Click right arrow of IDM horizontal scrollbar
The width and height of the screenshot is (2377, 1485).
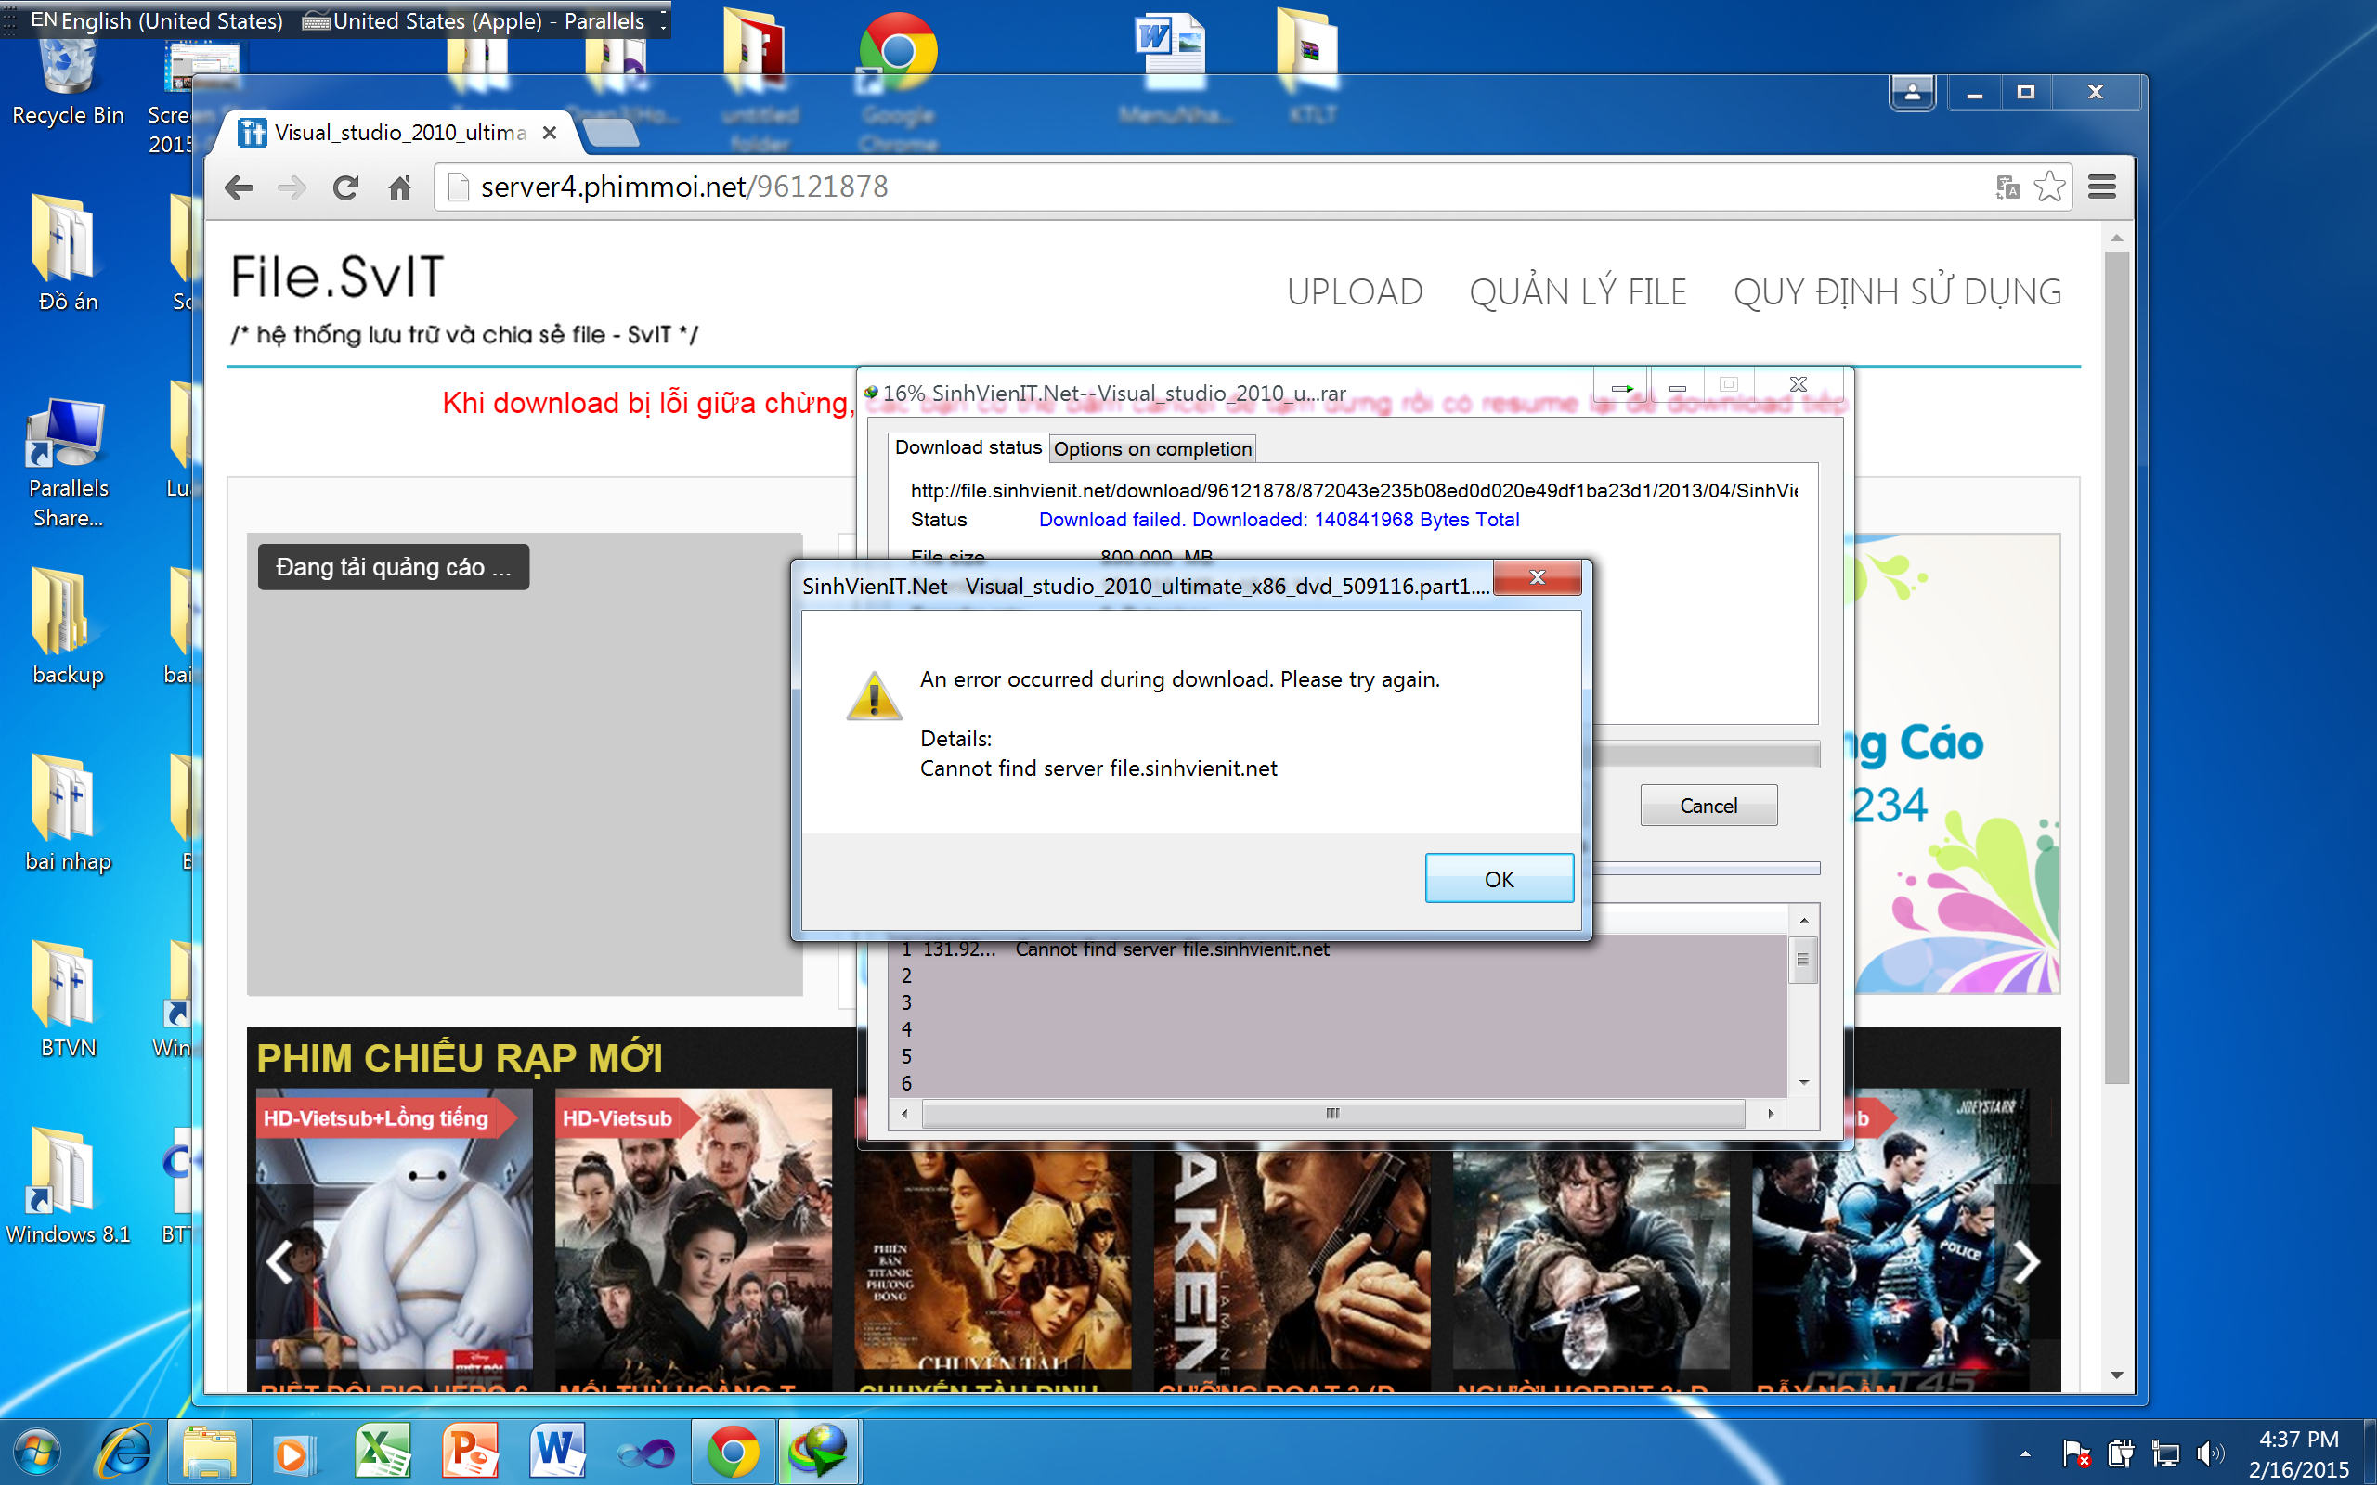click(1770, 1113)
